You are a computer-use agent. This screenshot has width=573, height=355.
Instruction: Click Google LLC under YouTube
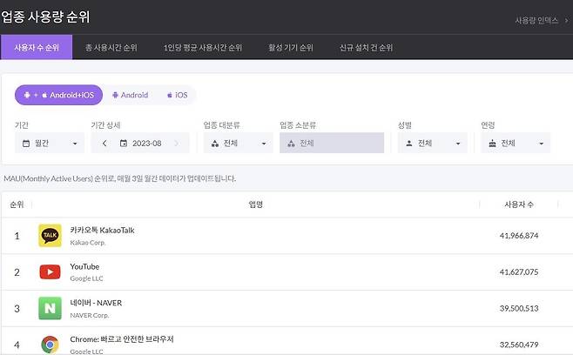[x=86, y=278]
